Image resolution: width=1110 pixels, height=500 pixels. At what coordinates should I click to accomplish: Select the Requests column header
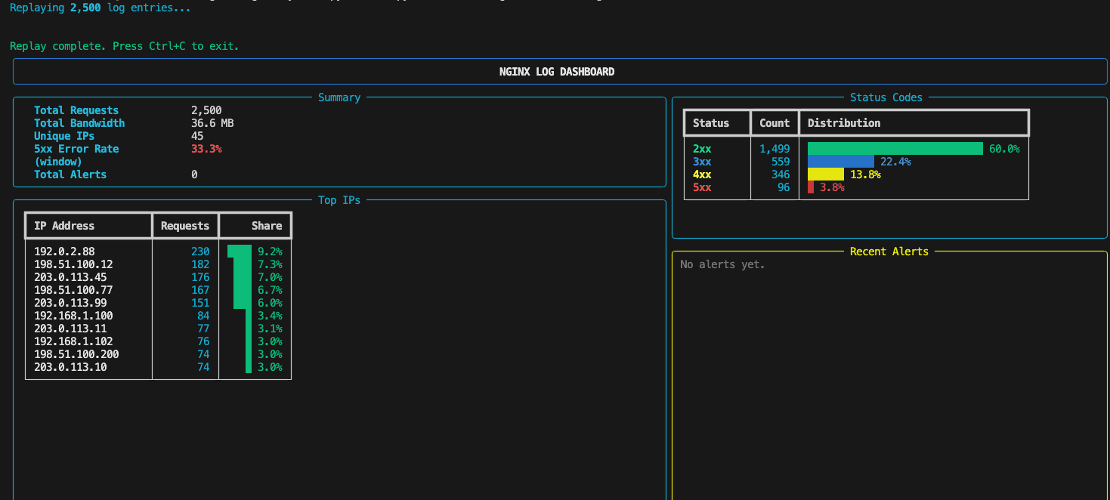[x=185, y=225]
